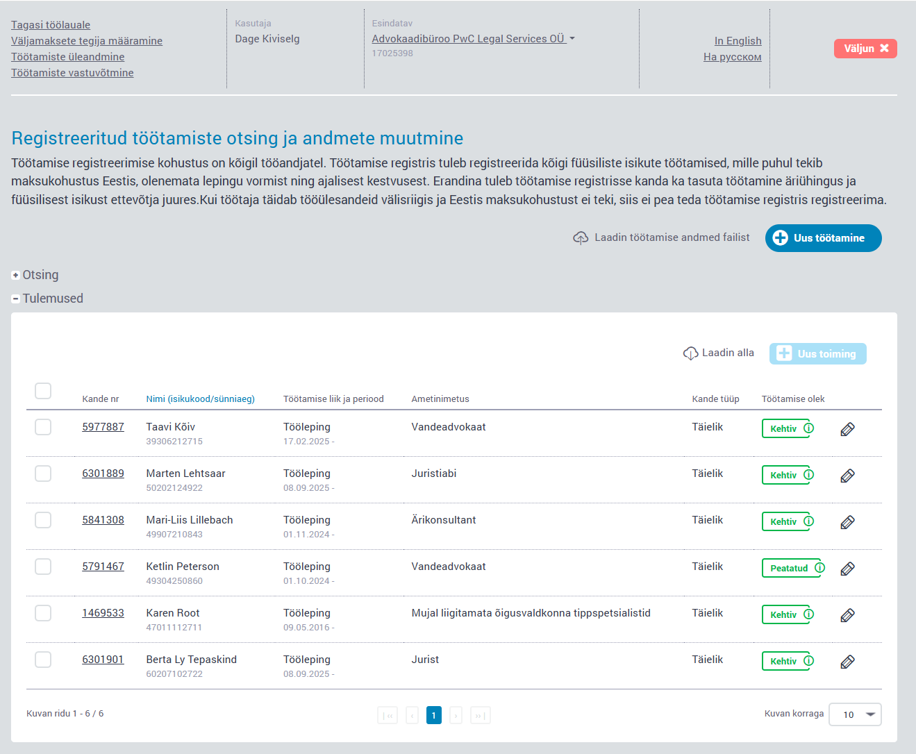Click edit pencil for Ketlin Peterson's row
Viewport: 916px width, 754px height.
(847, 569)
